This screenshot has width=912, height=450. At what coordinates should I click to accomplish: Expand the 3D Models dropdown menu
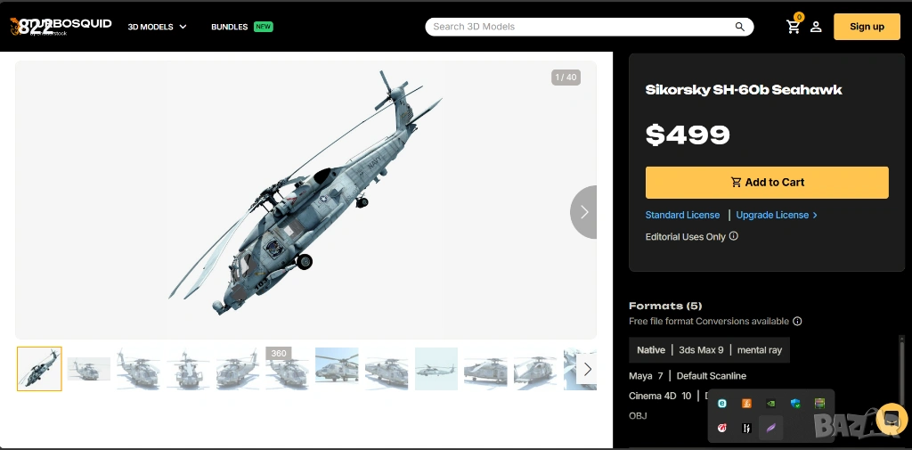pos(157,27)
